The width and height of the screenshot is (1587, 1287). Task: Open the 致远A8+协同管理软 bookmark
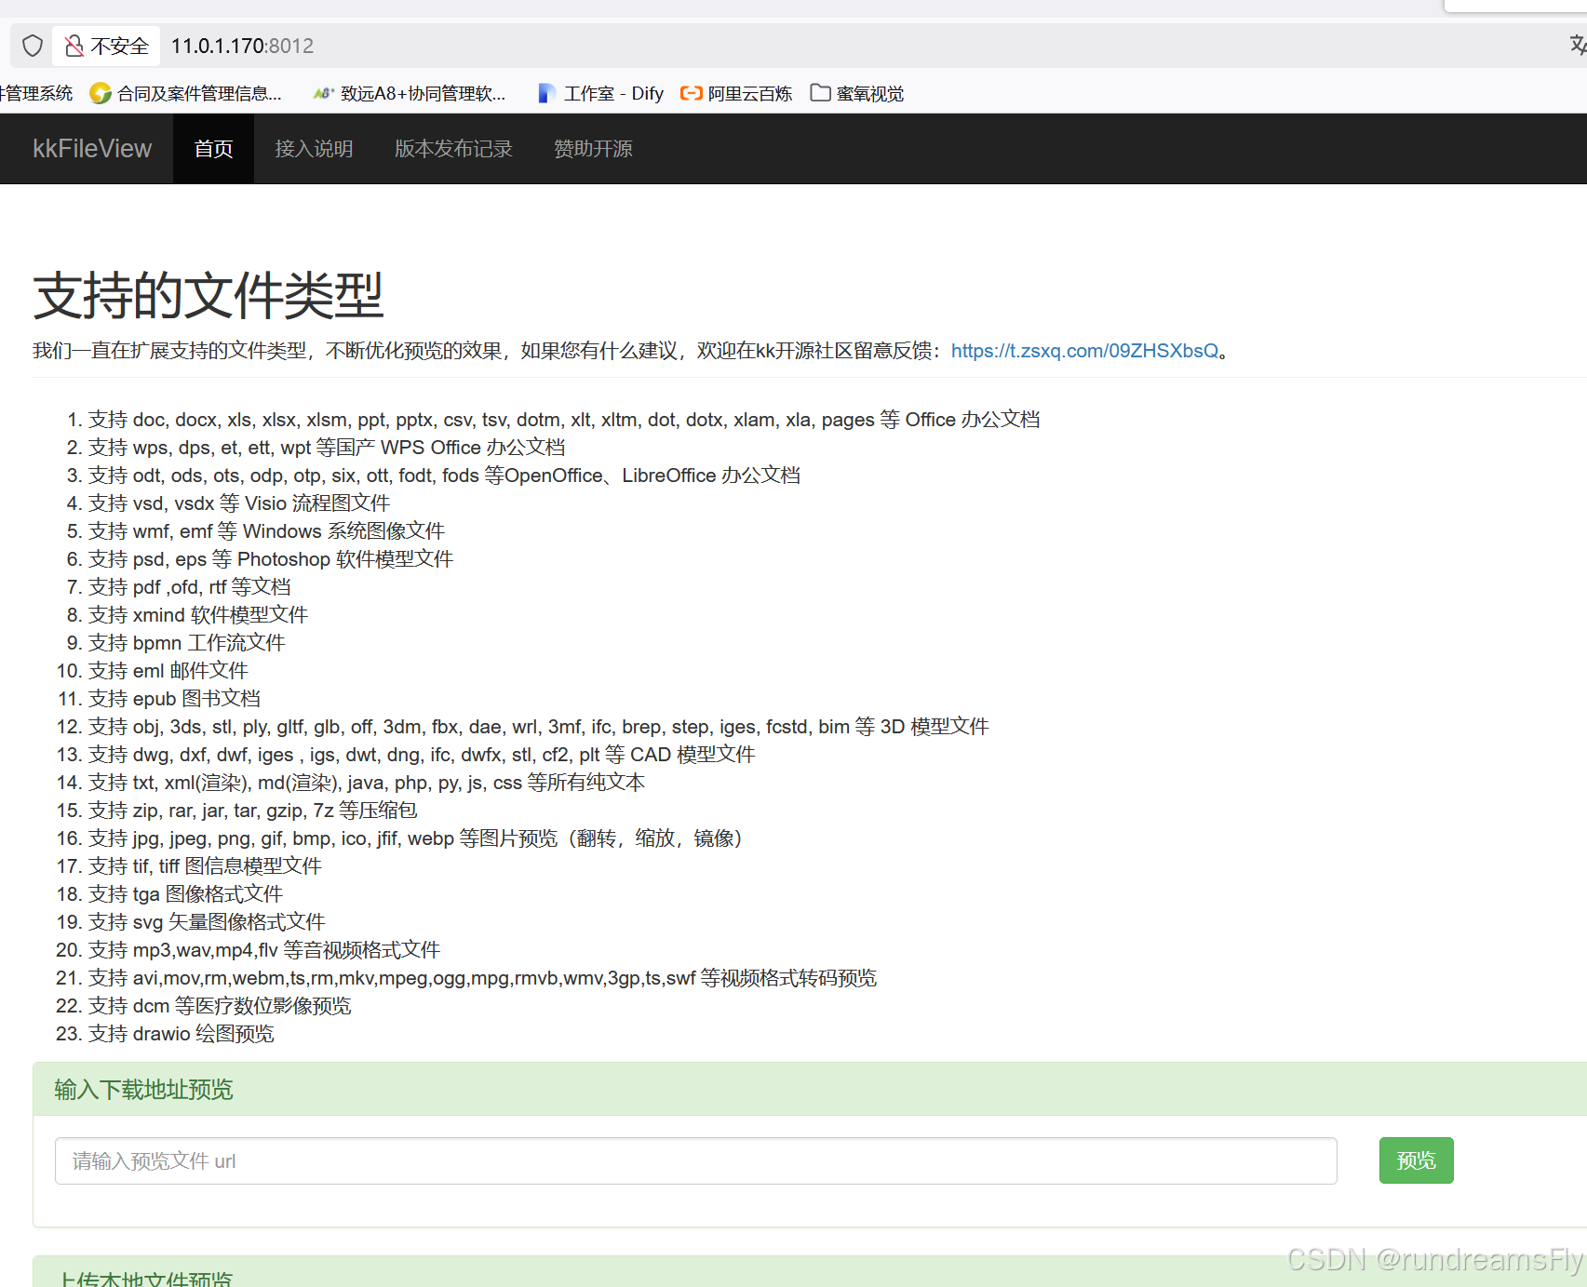coord(410,93)
